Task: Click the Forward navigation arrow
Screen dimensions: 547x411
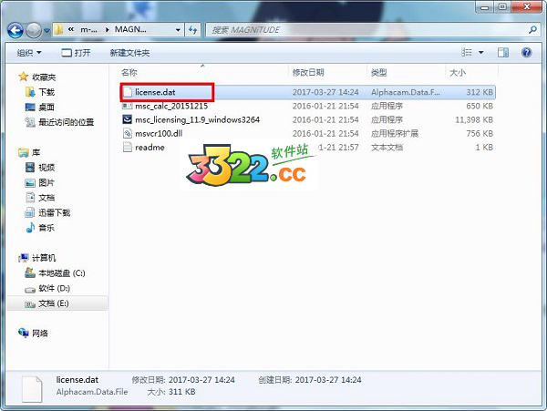Action: [x=34, y=30]
